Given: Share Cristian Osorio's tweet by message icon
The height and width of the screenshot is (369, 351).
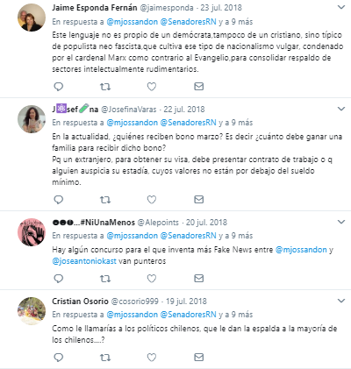Looking at the screenshot, I should click(199, 358).
